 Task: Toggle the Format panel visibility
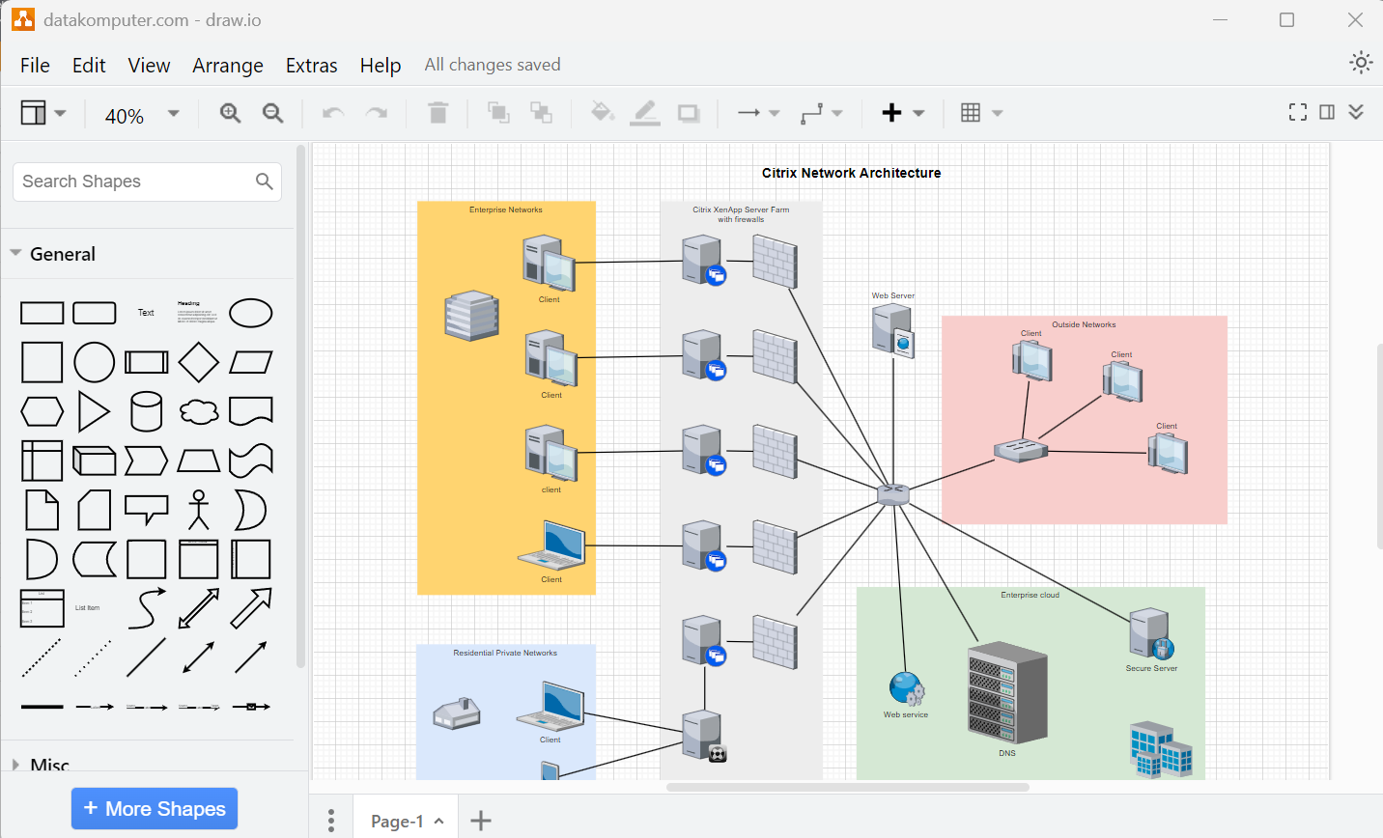tap(1327, 111)
